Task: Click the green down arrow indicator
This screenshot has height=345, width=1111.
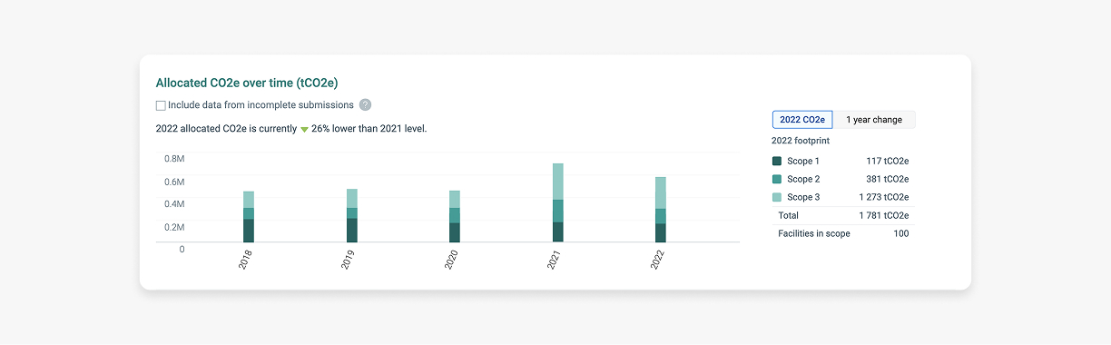Action: pos(305,129)
